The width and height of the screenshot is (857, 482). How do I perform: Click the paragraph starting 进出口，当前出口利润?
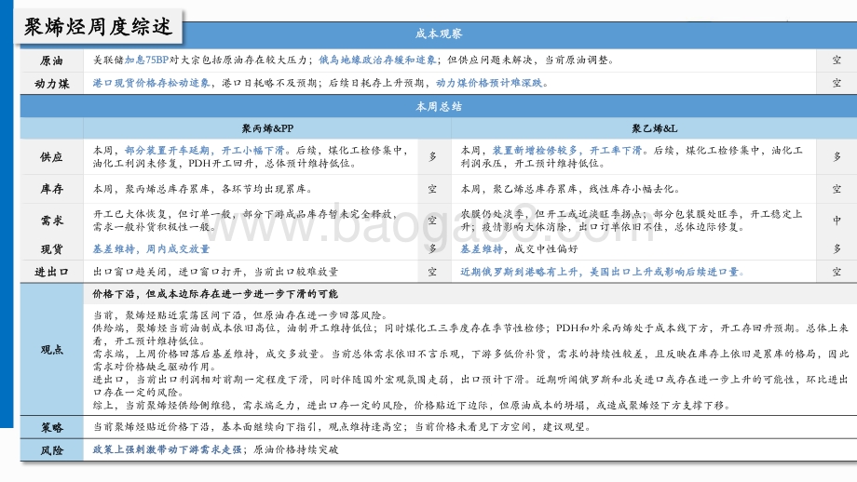(x=470, y=386)
